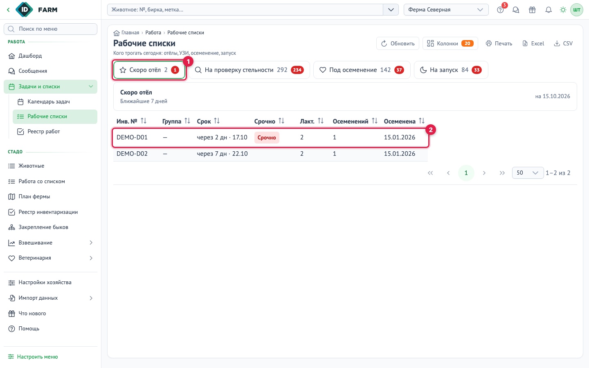This screenshot has width=589, height=368.
Task: Switch to the На проверку стельности tab
Action: pos(249,70)
